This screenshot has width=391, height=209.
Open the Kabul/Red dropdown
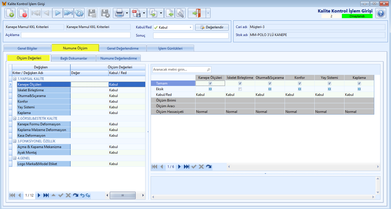click(191, 28)
